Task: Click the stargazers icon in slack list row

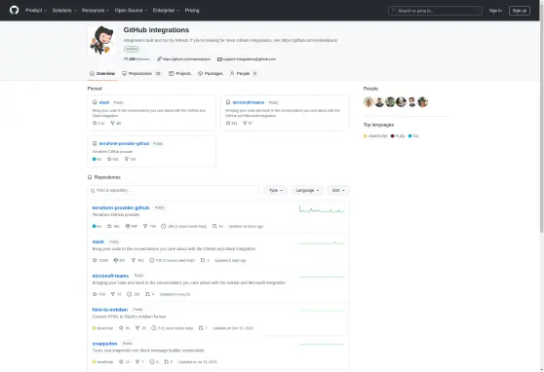Action: [95, 260]
